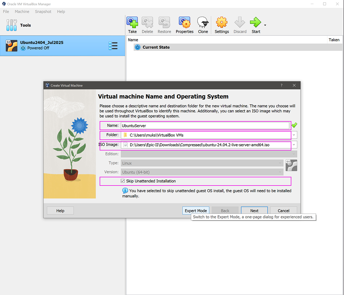
Task: Open the Help menu
Action: tap(61, 11)
